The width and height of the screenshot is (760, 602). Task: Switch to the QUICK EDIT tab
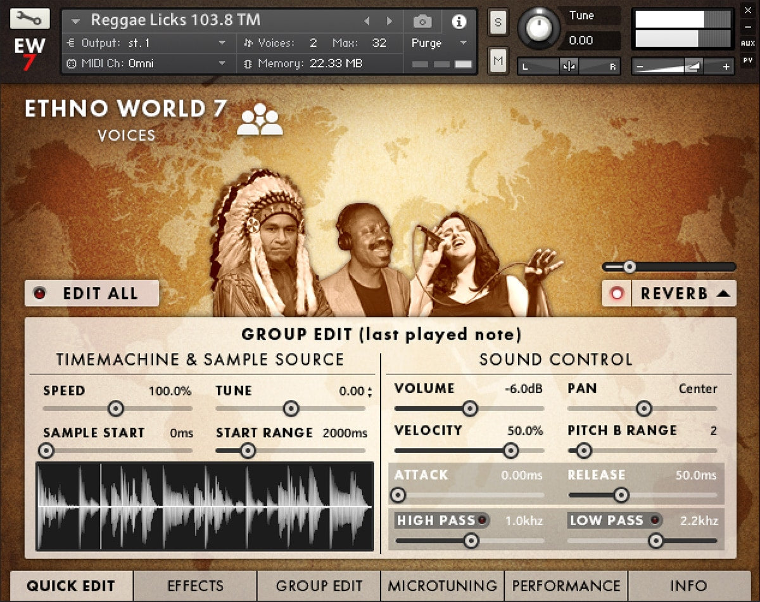tap(71, 586)
